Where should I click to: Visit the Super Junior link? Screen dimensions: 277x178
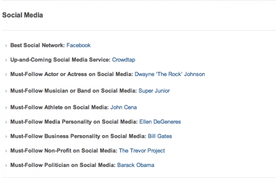click(154, 91)
